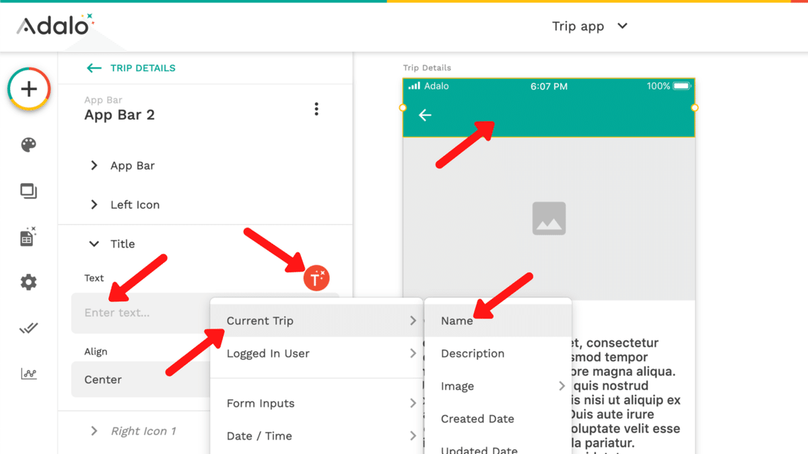Viewport: 808px width, 454px height.
Task: Open the publish double-check icon
Action: coord(28,328)
